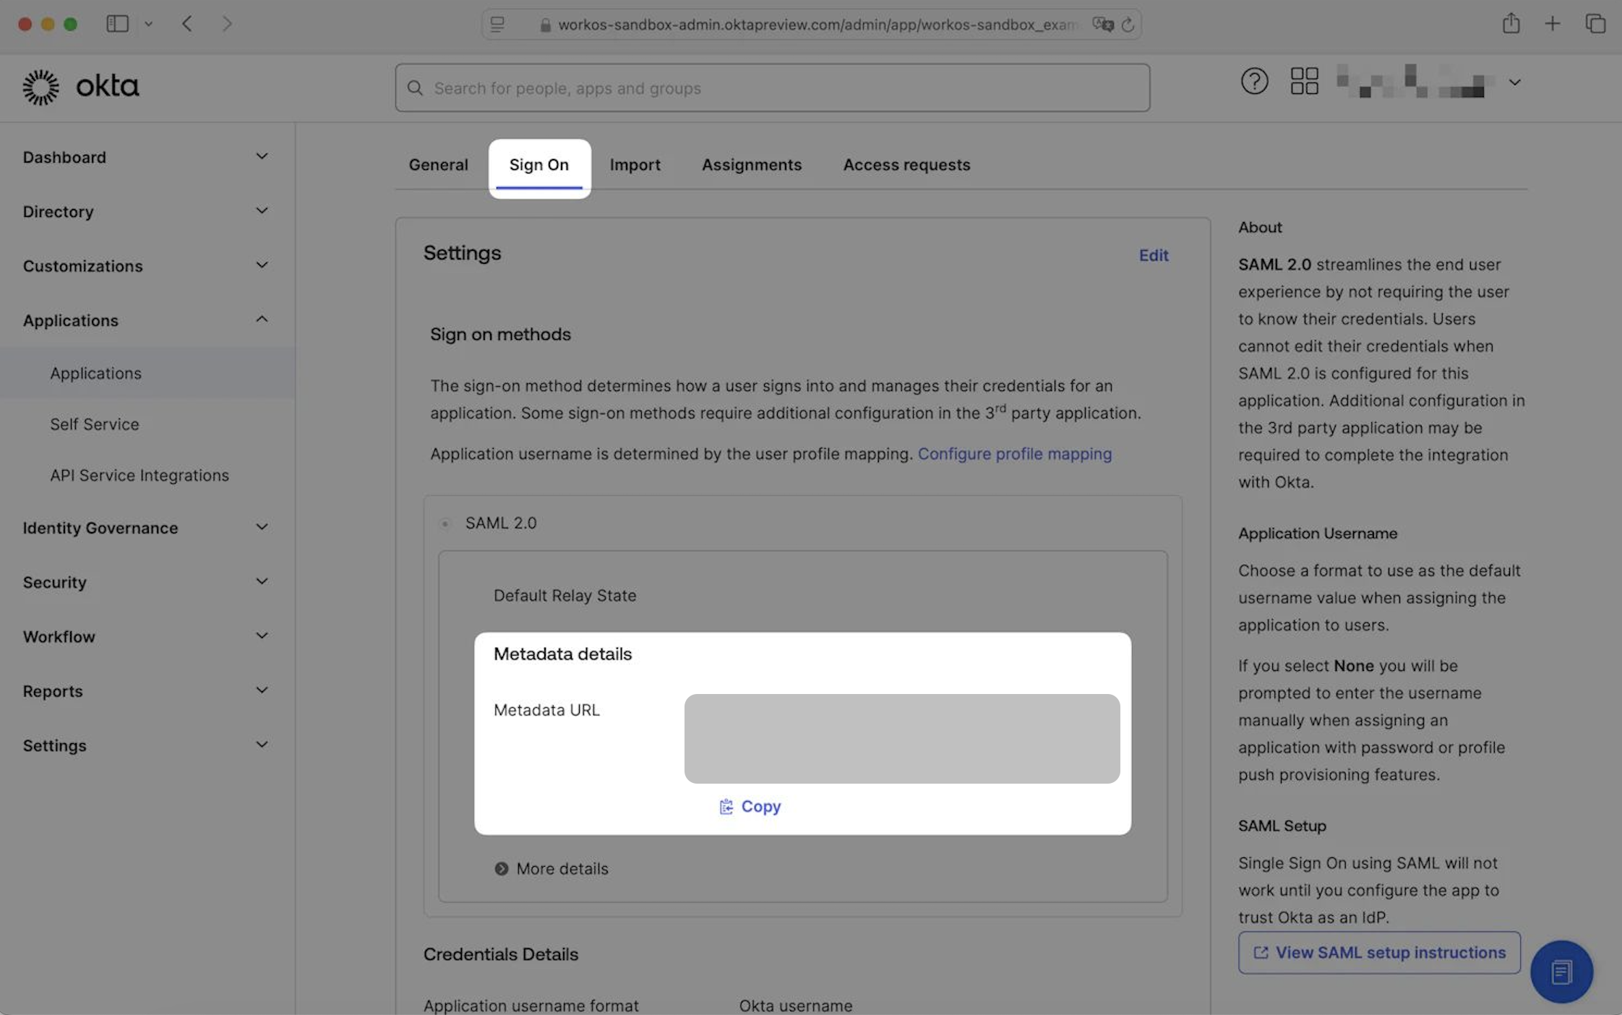
Task: Reload the page via refresh icon
Action: [x=1128, y=25]
